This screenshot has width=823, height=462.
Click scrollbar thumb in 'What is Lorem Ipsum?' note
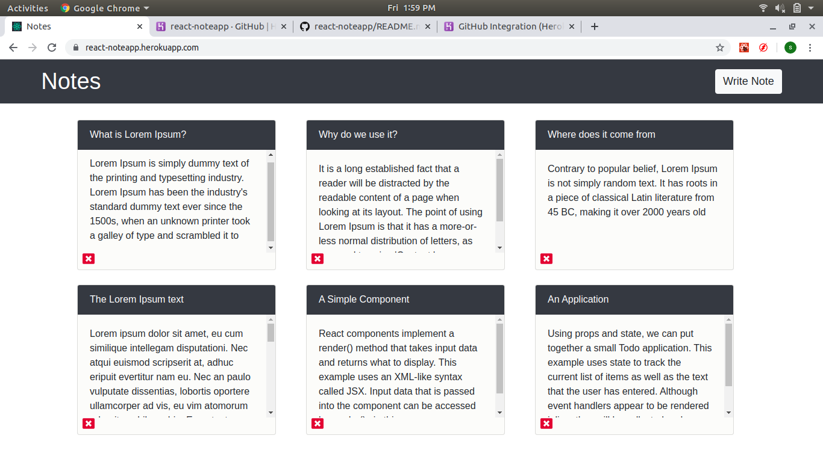pos(271,202)
